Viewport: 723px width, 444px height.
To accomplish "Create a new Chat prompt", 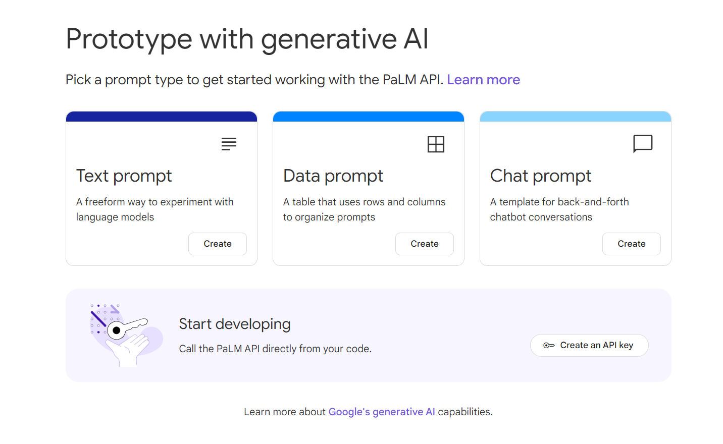I will coord(632,244).
